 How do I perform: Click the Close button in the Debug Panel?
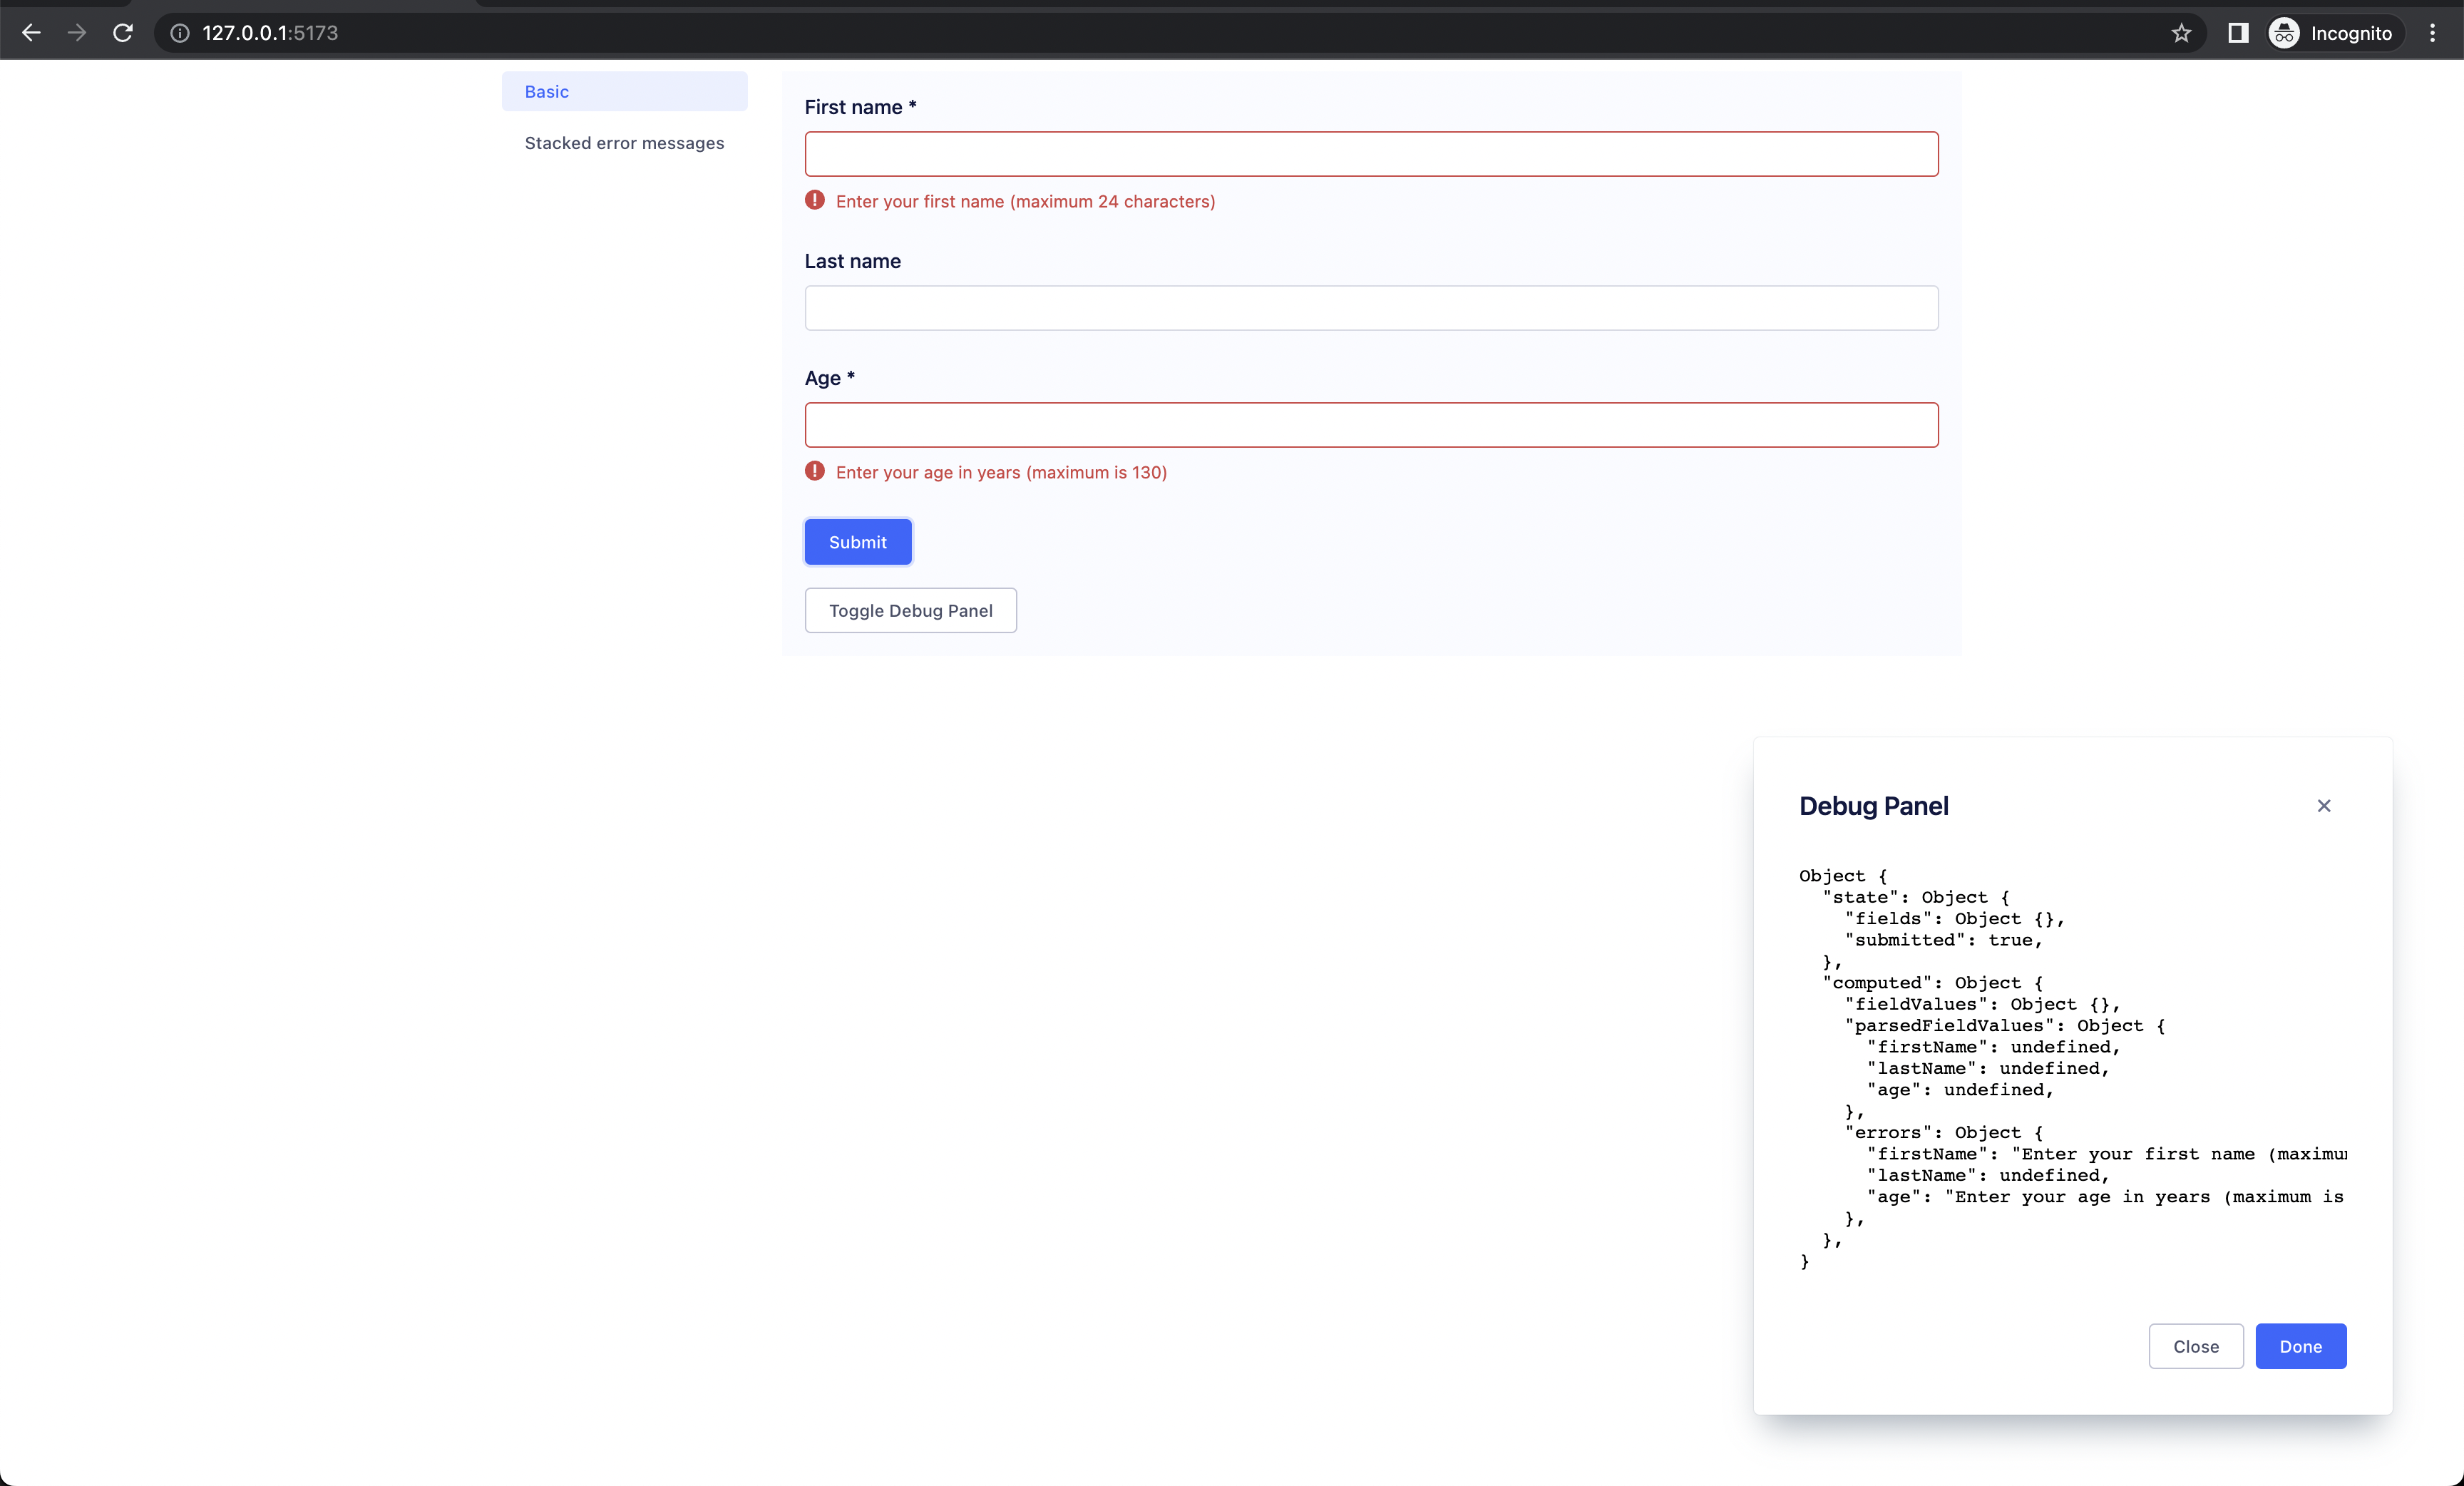[x=2195, y=1346]
